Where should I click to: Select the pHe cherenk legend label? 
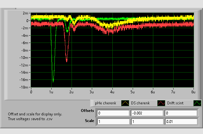point(106,103)
